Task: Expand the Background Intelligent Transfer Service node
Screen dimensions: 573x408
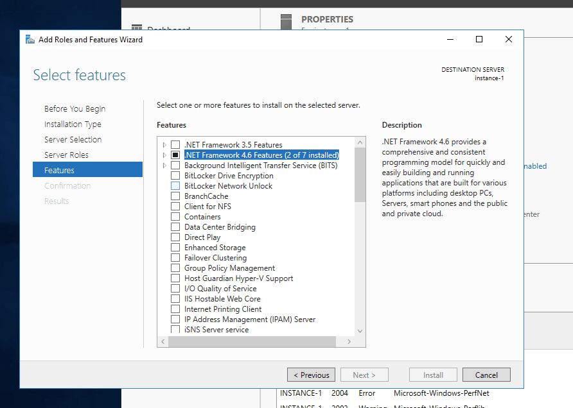Action: (164, 166)
